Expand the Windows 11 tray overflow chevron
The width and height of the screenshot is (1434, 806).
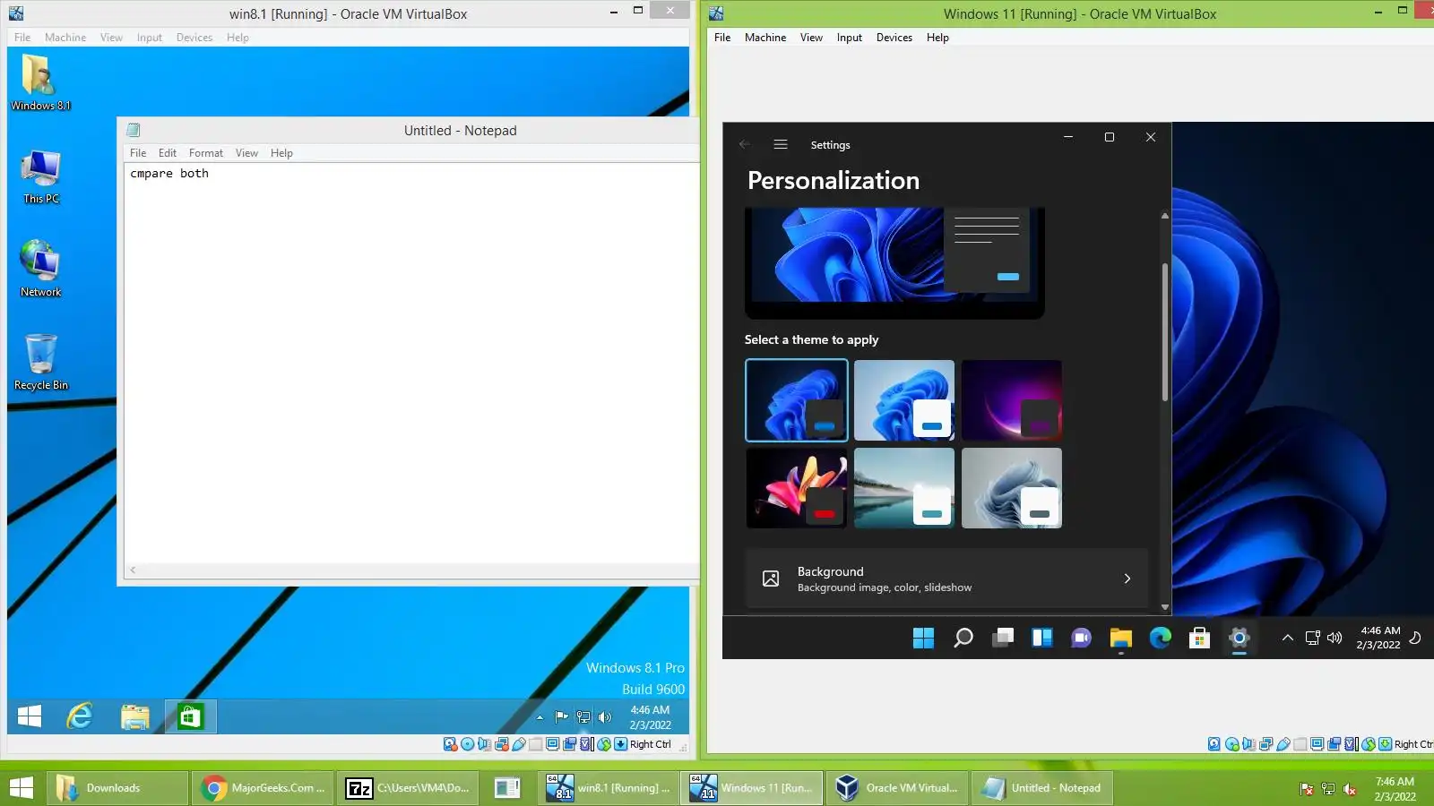pos(1288,638)
